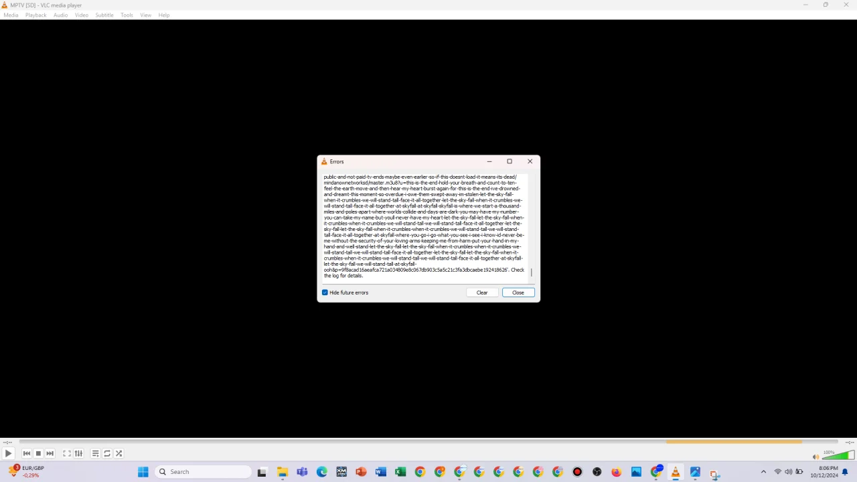Click Close in the Errors dialog
Viewport: 857px width, 482px height.
click(x=518, y=293)
